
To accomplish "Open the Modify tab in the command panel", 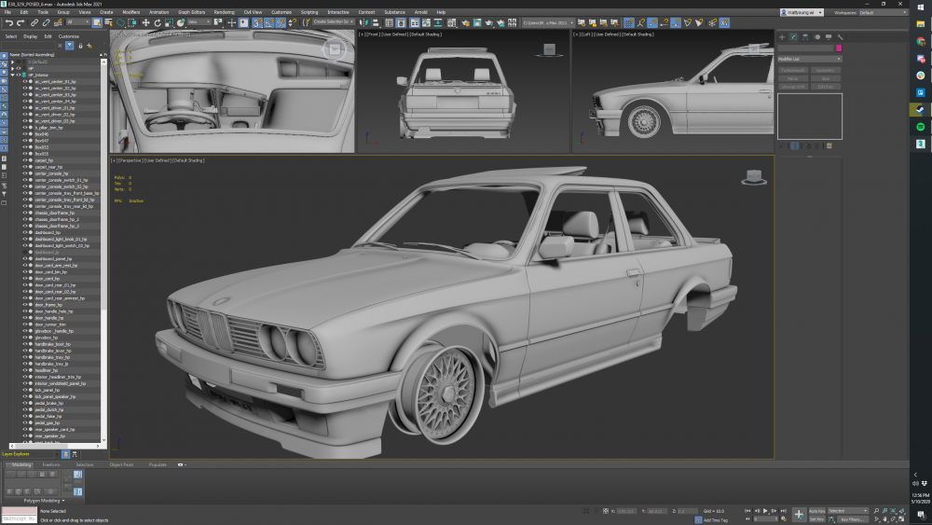I will (x=793, y=37).
